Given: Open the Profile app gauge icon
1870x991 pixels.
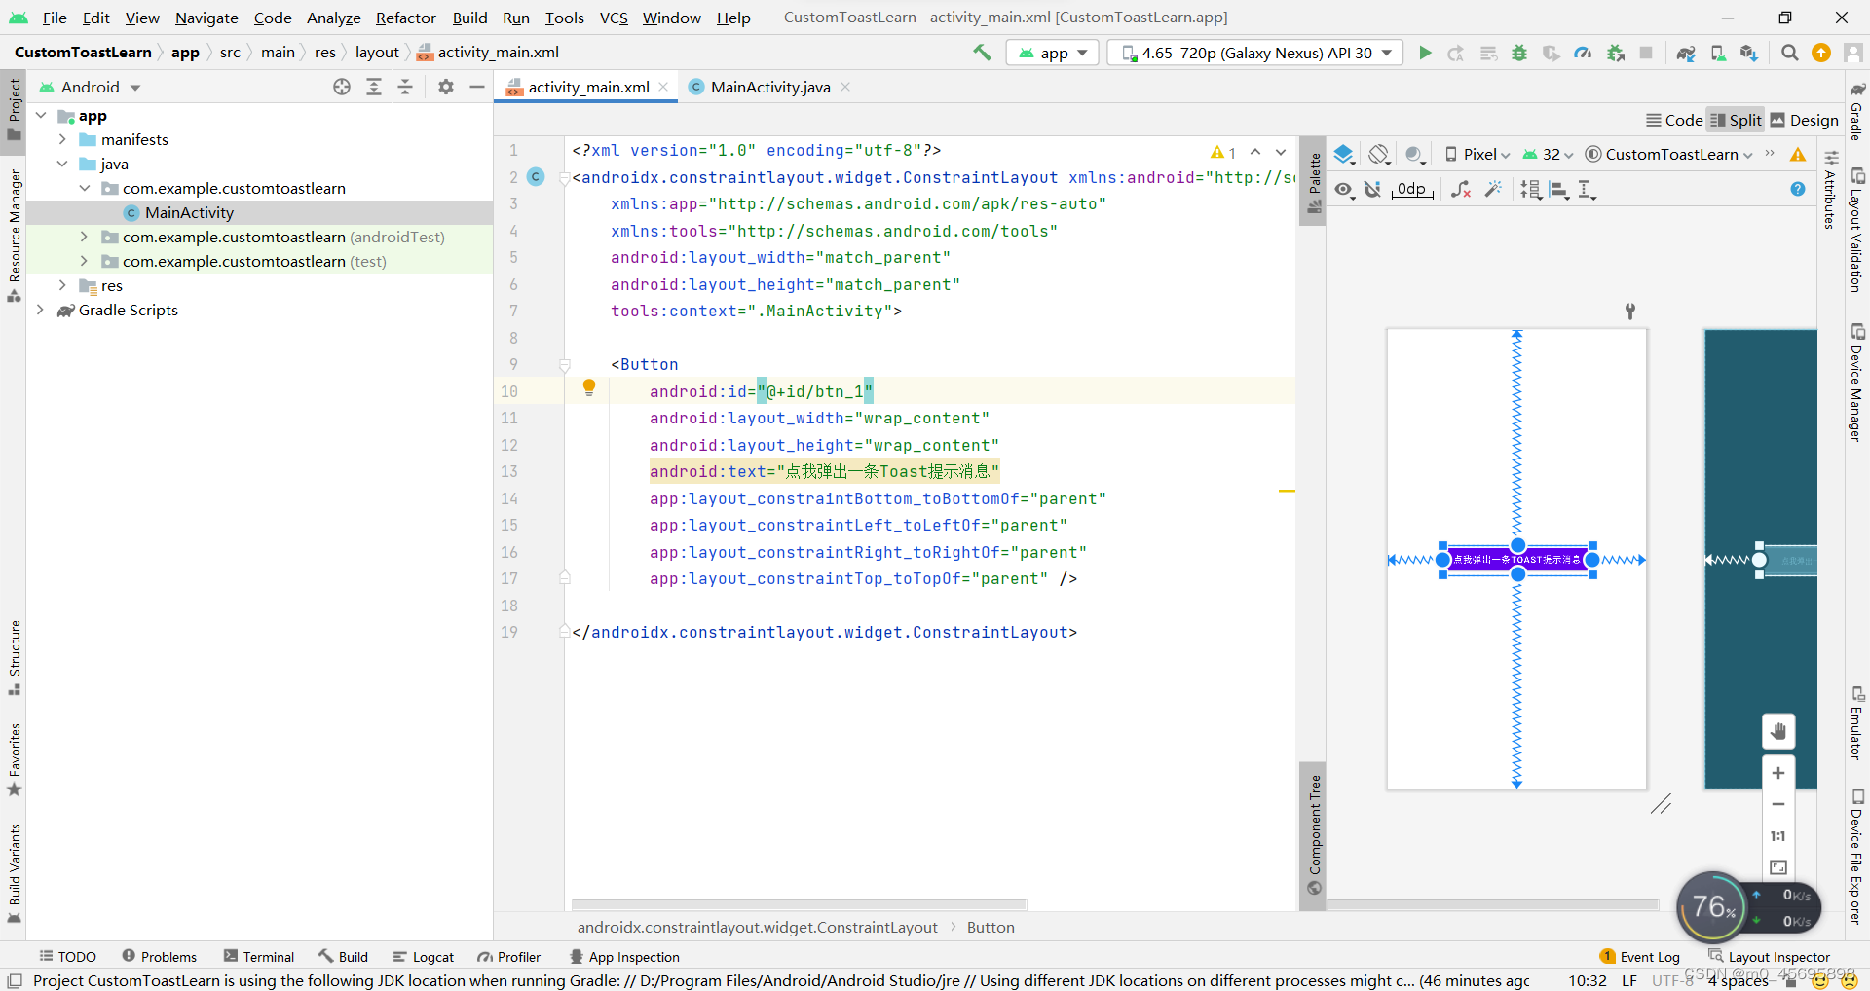Looking at the screenshot, I should pos(1583,53).
